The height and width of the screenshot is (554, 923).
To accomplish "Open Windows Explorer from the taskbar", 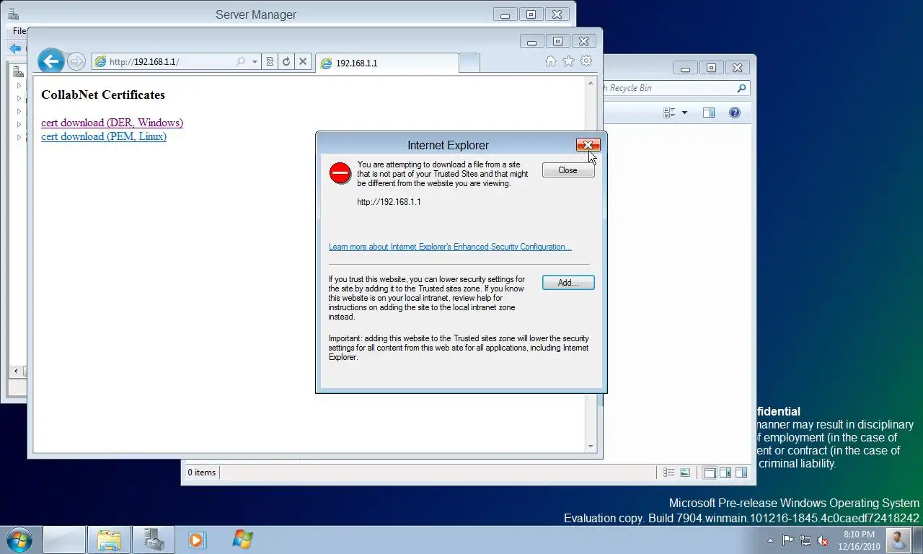I will click(109, 540).
